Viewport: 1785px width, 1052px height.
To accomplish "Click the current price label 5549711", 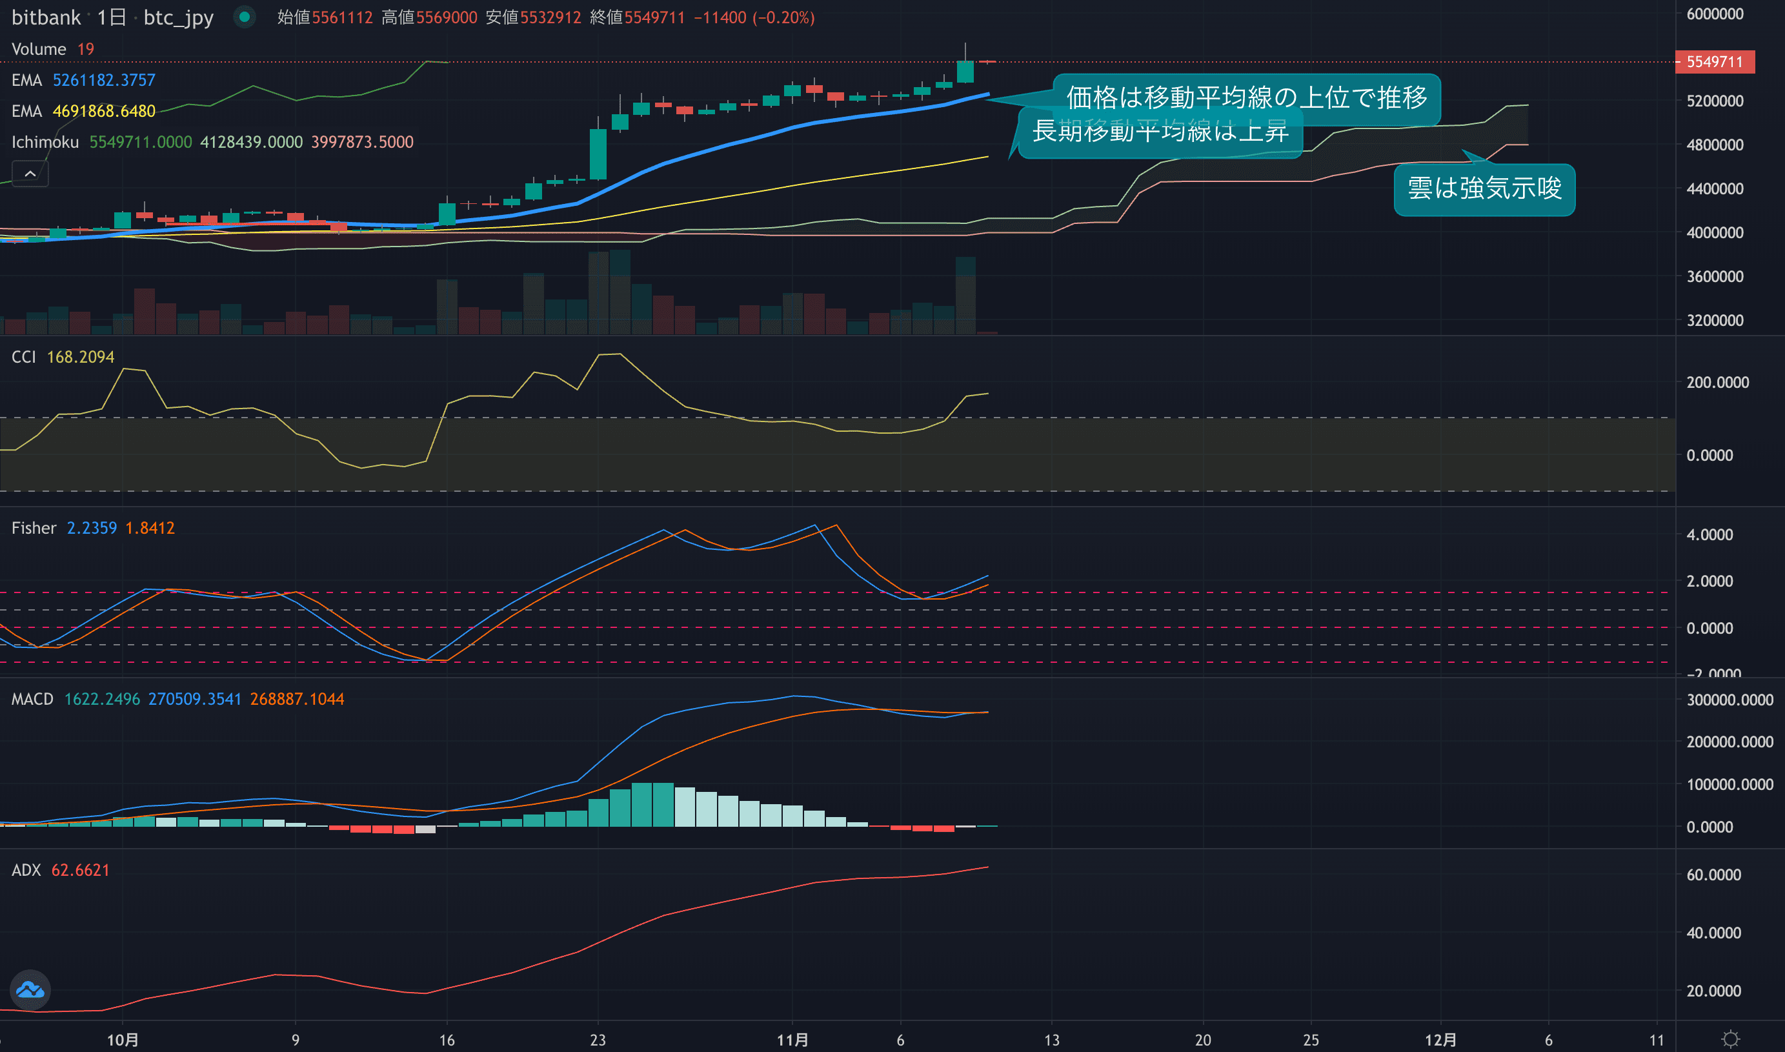I will click(1714, 62).
